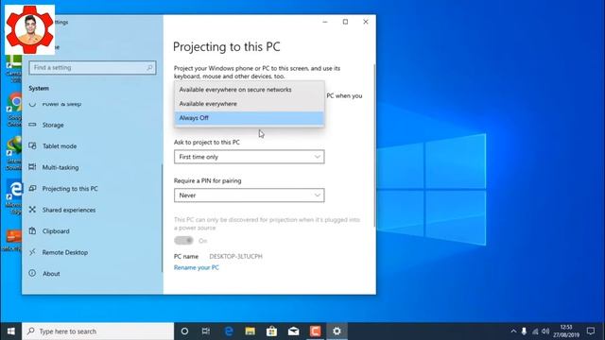The width and height of the screenshot is (605, 340).
Task: Open the Mail app from the taskbar
Action: click(x=293, y=331)
